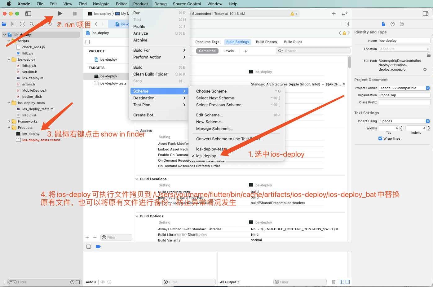The height and width of the screenshot is (287, 433).
Task: Select MobileDevice.h file in navigator
Action: coord(35,90)
